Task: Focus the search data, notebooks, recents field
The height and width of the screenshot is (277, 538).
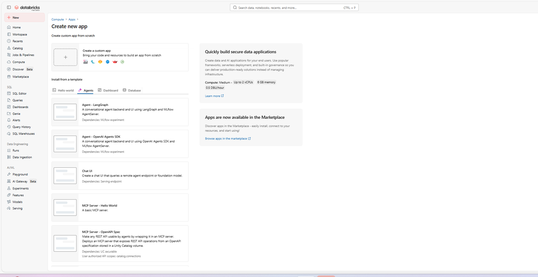Action: (294, 7)
